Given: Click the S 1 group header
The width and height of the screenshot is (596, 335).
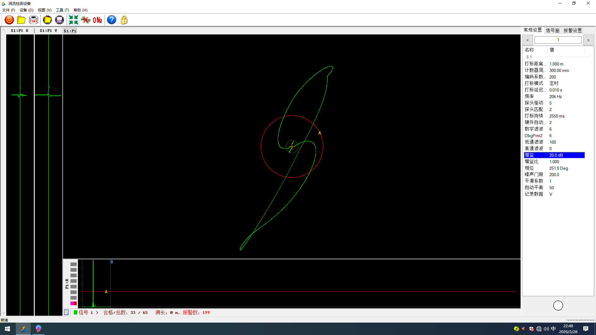Looking at the screenshot, I should 529,57.
